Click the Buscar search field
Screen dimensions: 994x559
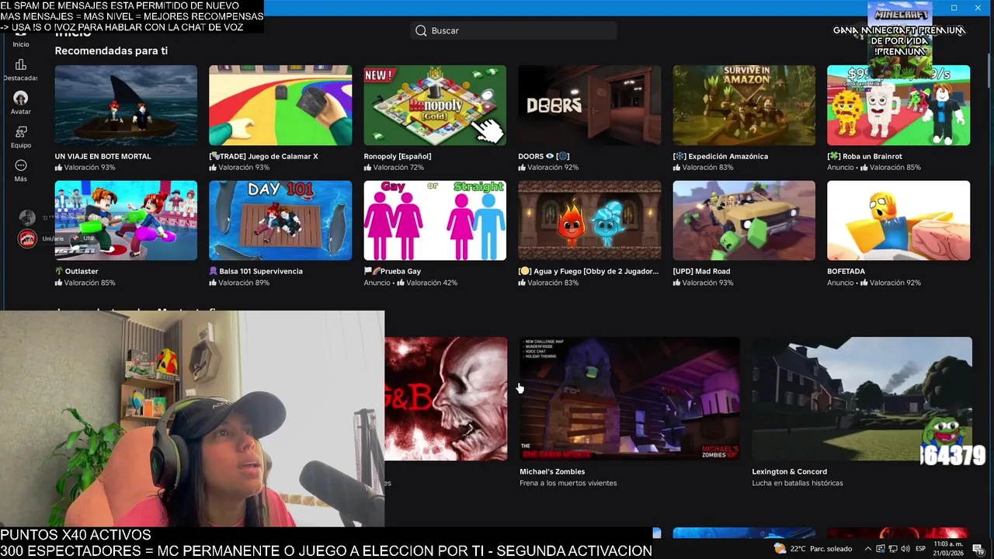point(513,30)
